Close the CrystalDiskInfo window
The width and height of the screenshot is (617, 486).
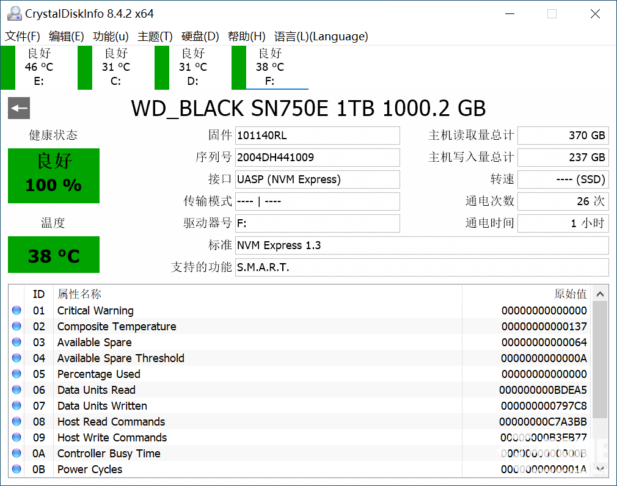coord(596,14)
